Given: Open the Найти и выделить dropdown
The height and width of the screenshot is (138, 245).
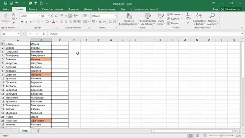Looking at the screenshot, I should pos(212,19).
